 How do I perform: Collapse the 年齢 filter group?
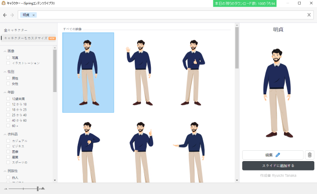5,92
